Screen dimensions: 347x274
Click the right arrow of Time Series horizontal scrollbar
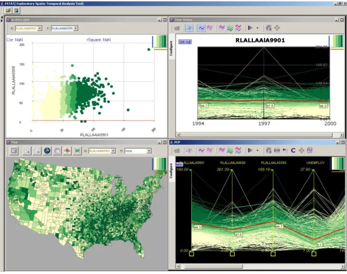click(342, 135)
